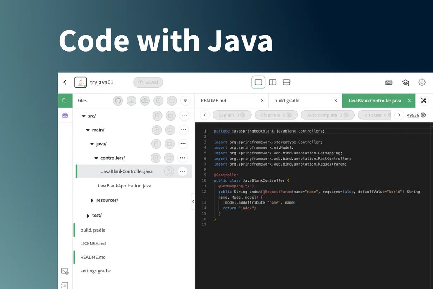Click the download project icon
The height and width of the screenshot is (289, 433).
(x=131, y=100)
